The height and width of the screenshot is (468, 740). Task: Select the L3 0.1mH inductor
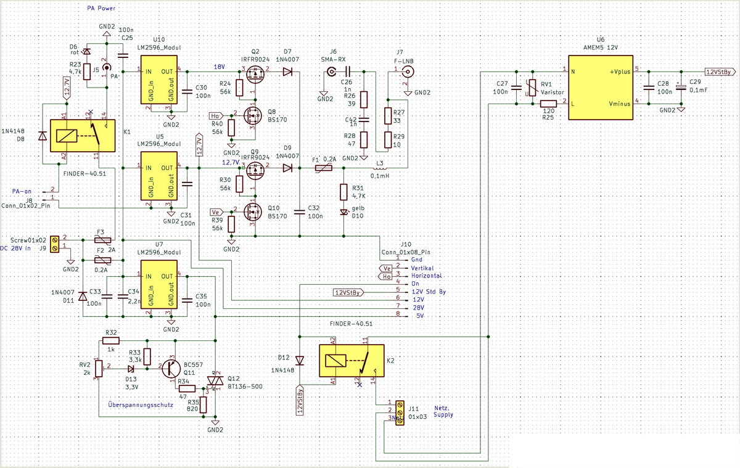[x=379, y=168]
